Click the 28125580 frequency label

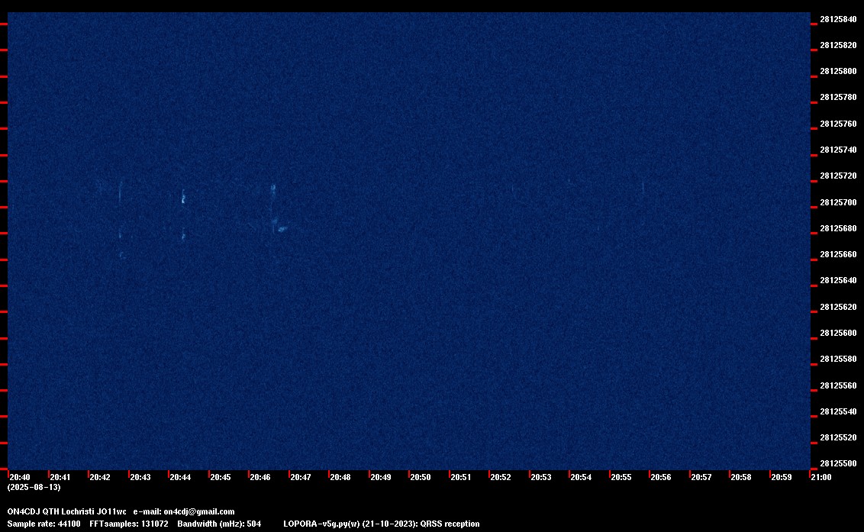pyautogui.click(x=838, y=359)
